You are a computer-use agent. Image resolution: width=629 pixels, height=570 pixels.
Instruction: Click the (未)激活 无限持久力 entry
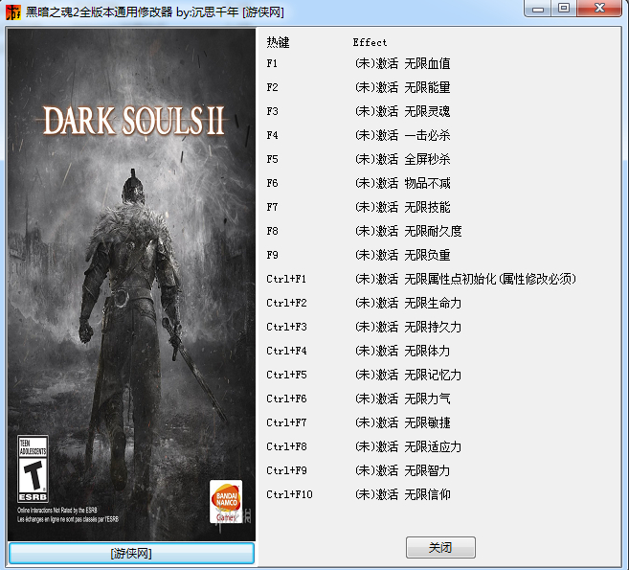[x=409, y=327]
